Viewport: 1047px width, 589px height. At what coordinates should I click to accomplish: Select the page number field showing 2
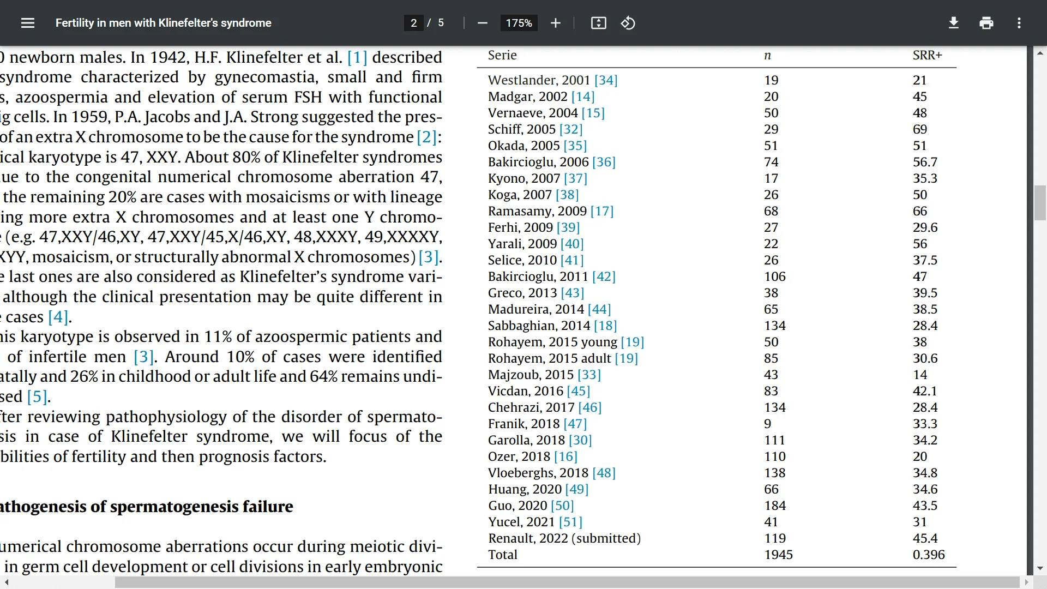pyautogui.click(x=414, y=23)
